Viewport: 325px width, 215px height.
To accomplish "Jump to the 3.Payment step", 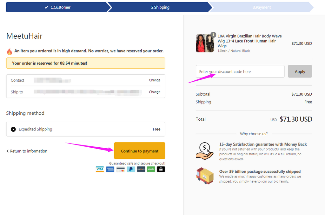I will (262, 7).
